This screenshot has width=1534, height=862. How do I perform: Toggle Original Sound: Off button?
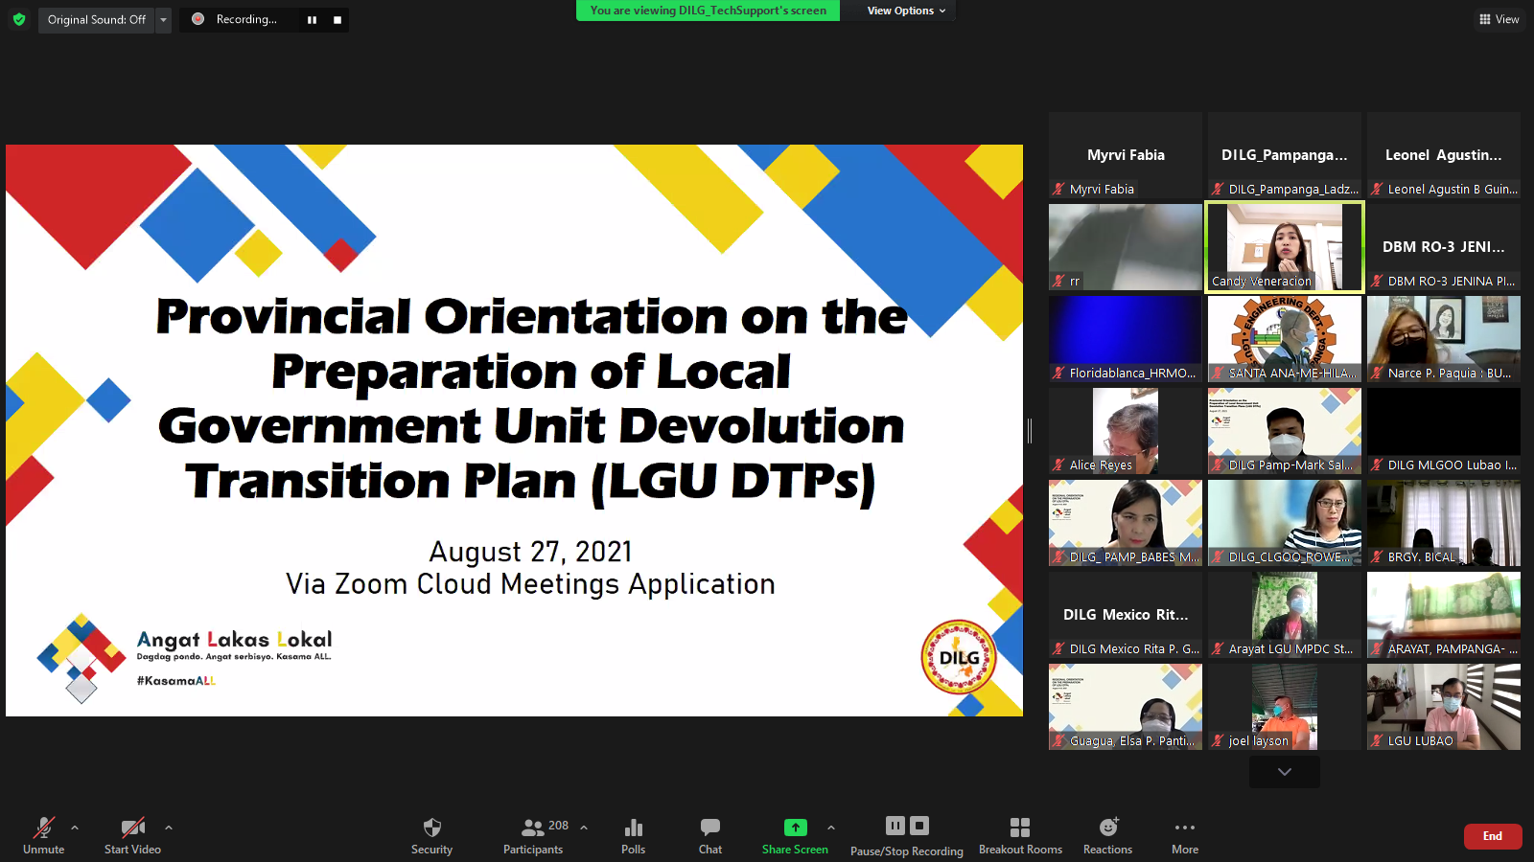(x=97, y=19)
